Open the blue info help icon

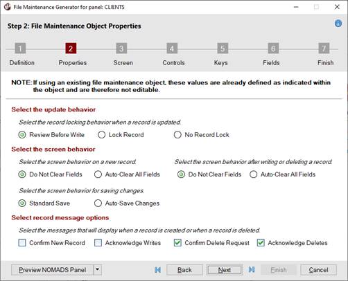point(338,24)
